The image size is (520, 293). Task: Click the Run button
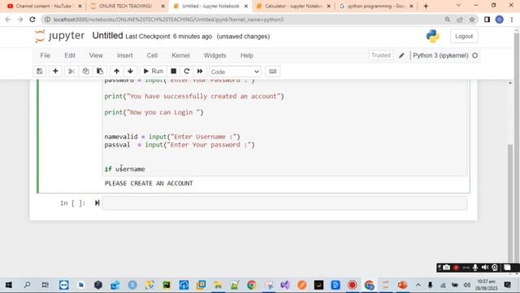pyautogui.click(x=153, y=72)
